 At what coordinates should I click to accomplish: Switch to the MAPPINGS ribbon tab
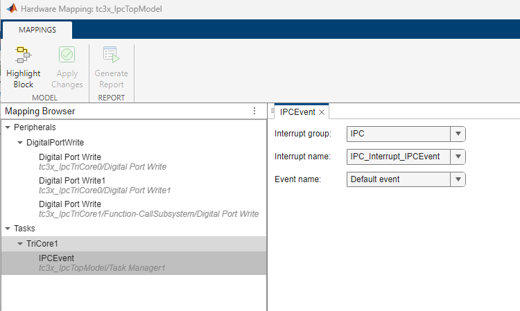37,30
